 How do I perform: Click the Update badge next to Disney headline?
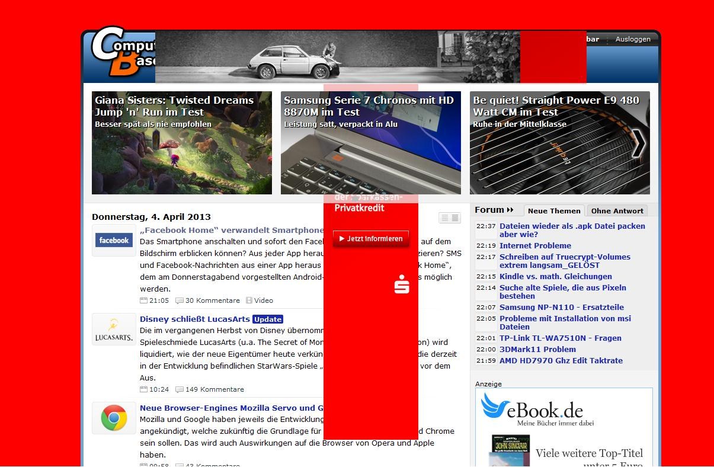click(267, 319)
